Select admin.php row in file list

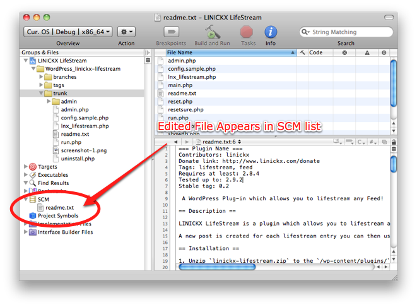point(272,61)
